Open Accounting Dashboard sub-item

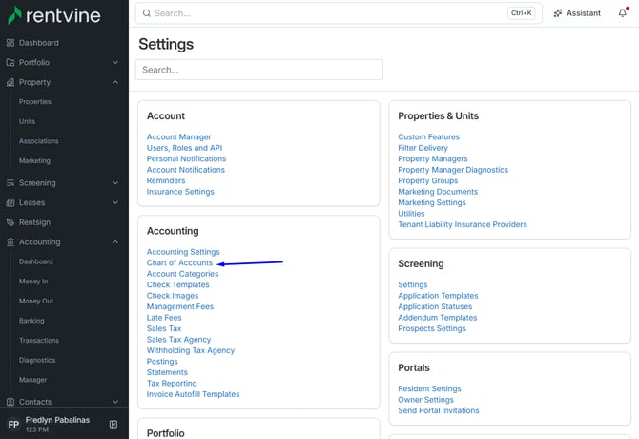[36, 261]
